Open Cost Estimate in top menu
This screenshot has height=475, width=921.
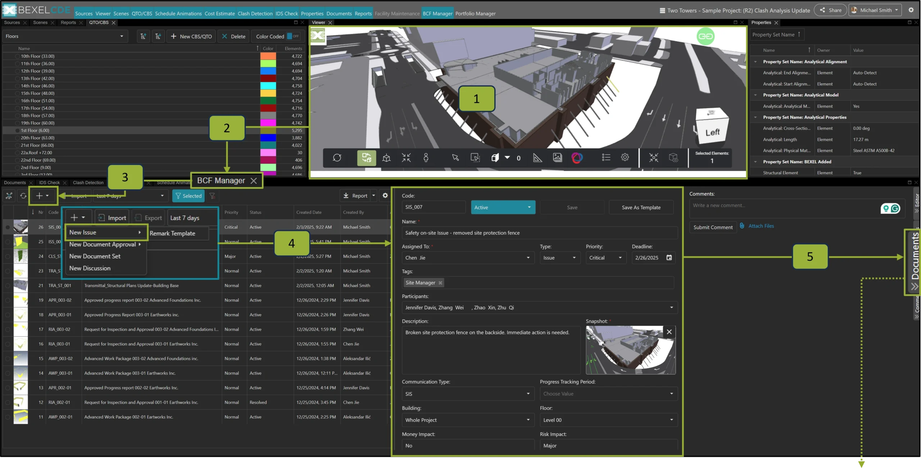click(220, 13)
